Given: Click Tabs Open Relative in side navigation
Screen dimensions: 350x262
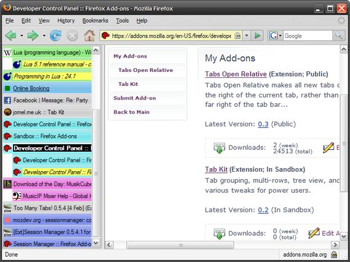Looking at the screenshot, I should pyautogui.click(x=146, y=70).
